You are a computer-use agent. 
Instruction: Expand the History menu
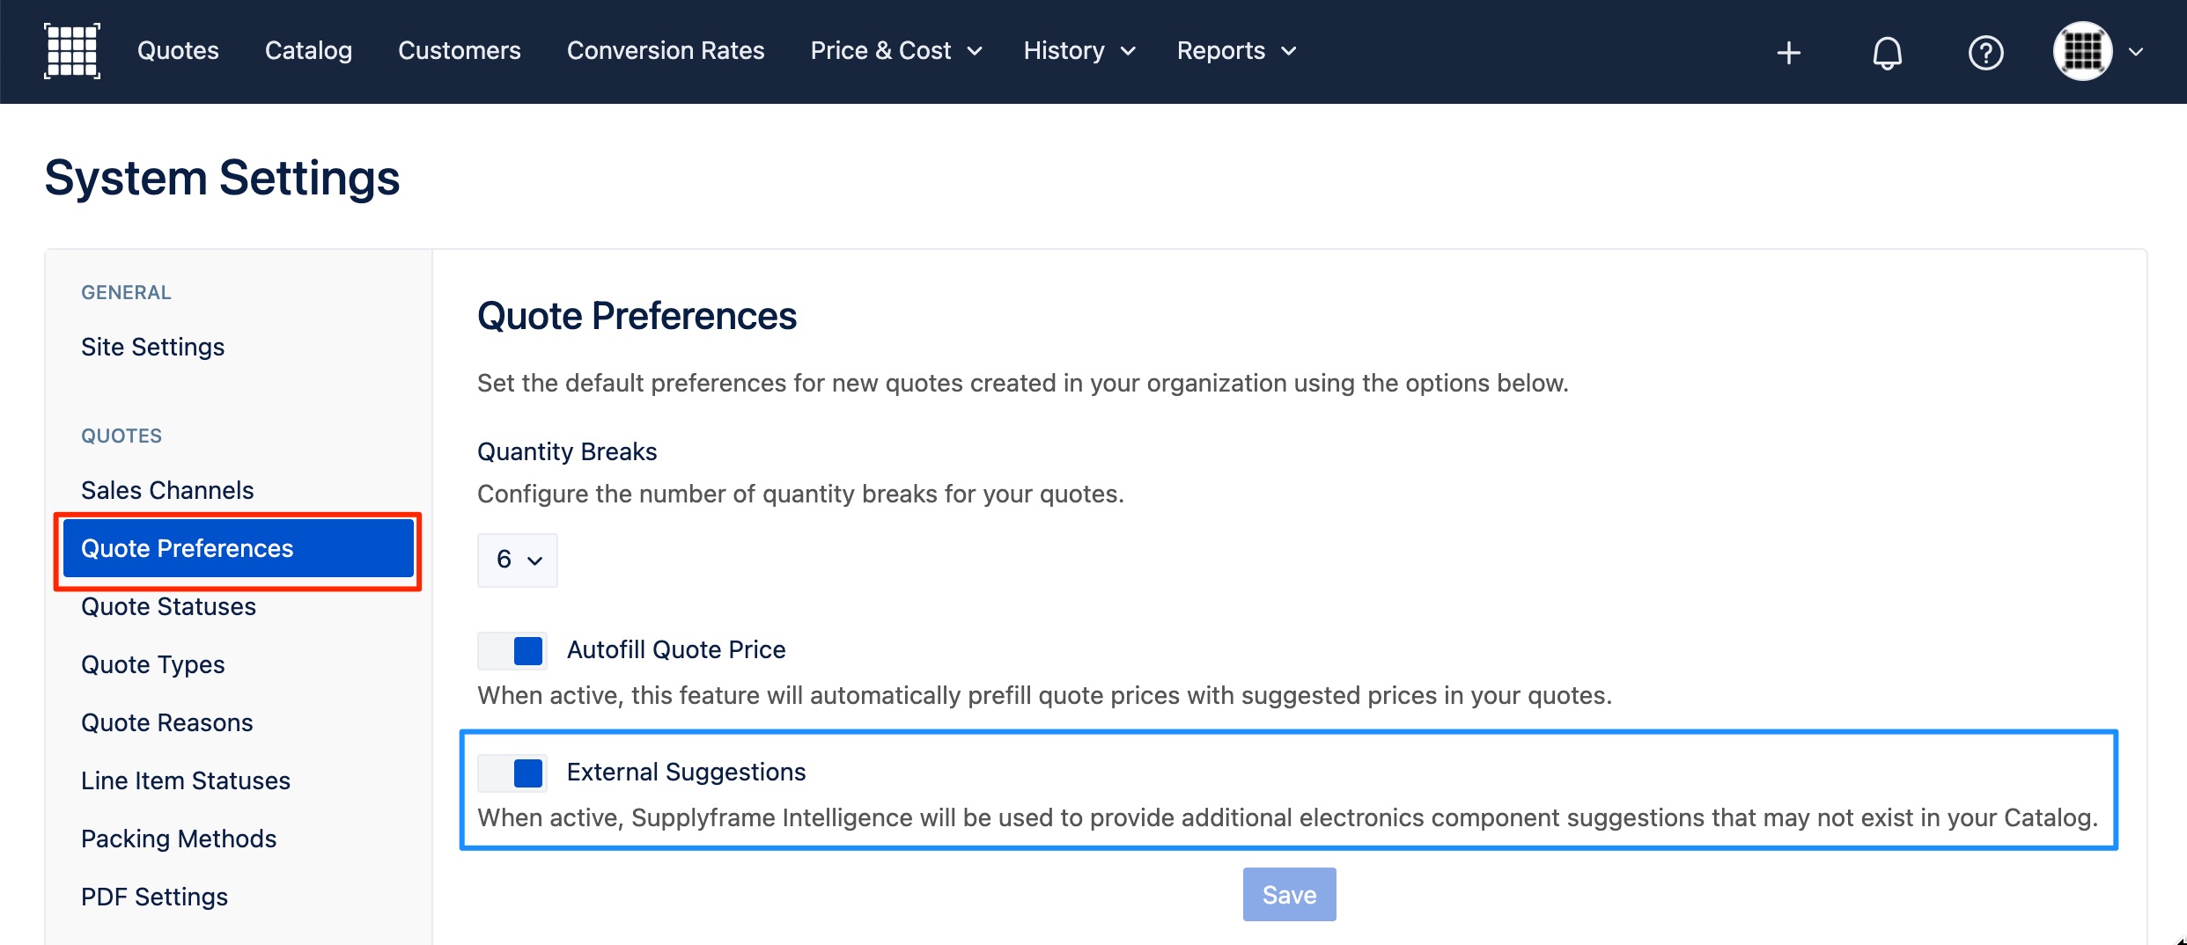click(1079, 51)
